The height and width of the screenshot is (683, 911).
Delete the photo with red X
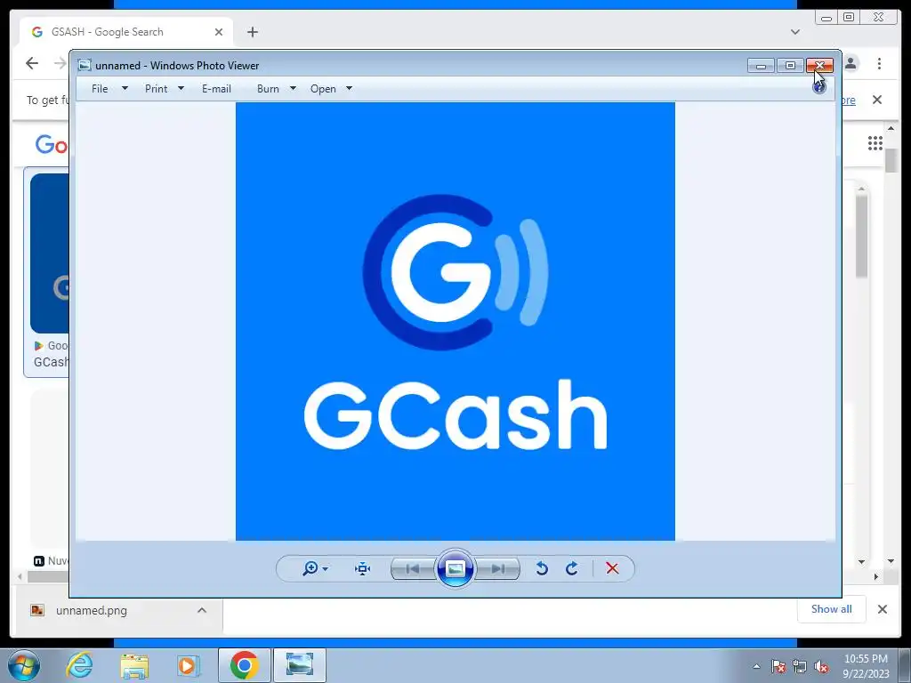(x=612, y=568)
